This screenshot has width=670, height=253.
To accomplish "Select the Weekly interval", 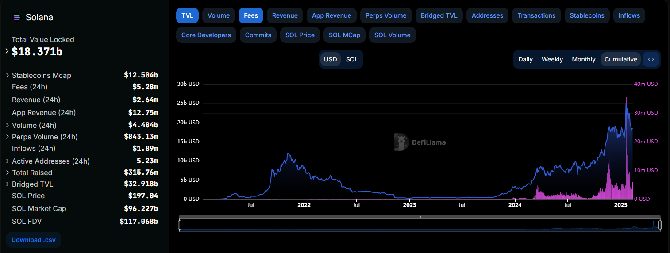I will 552,59.
